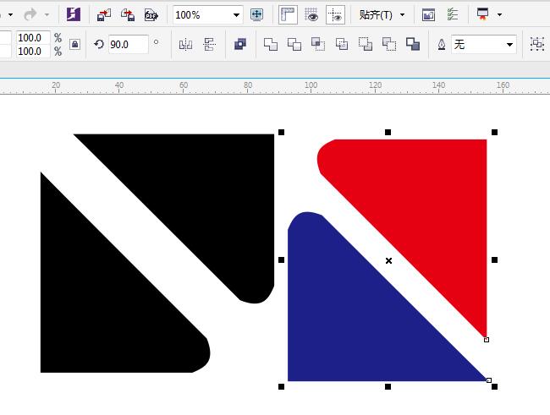Image resolution: width=550 pixels, height=415 pixels.
Task: Click the purple Corel search content icon
Action: (x=74, y=14)
